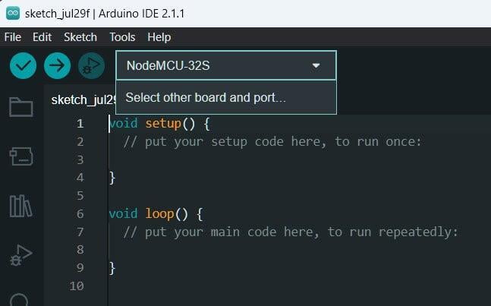Image resolution: width=491 pixels, height=306 pixels.
Task: Open the File menu
Action: 13,37
